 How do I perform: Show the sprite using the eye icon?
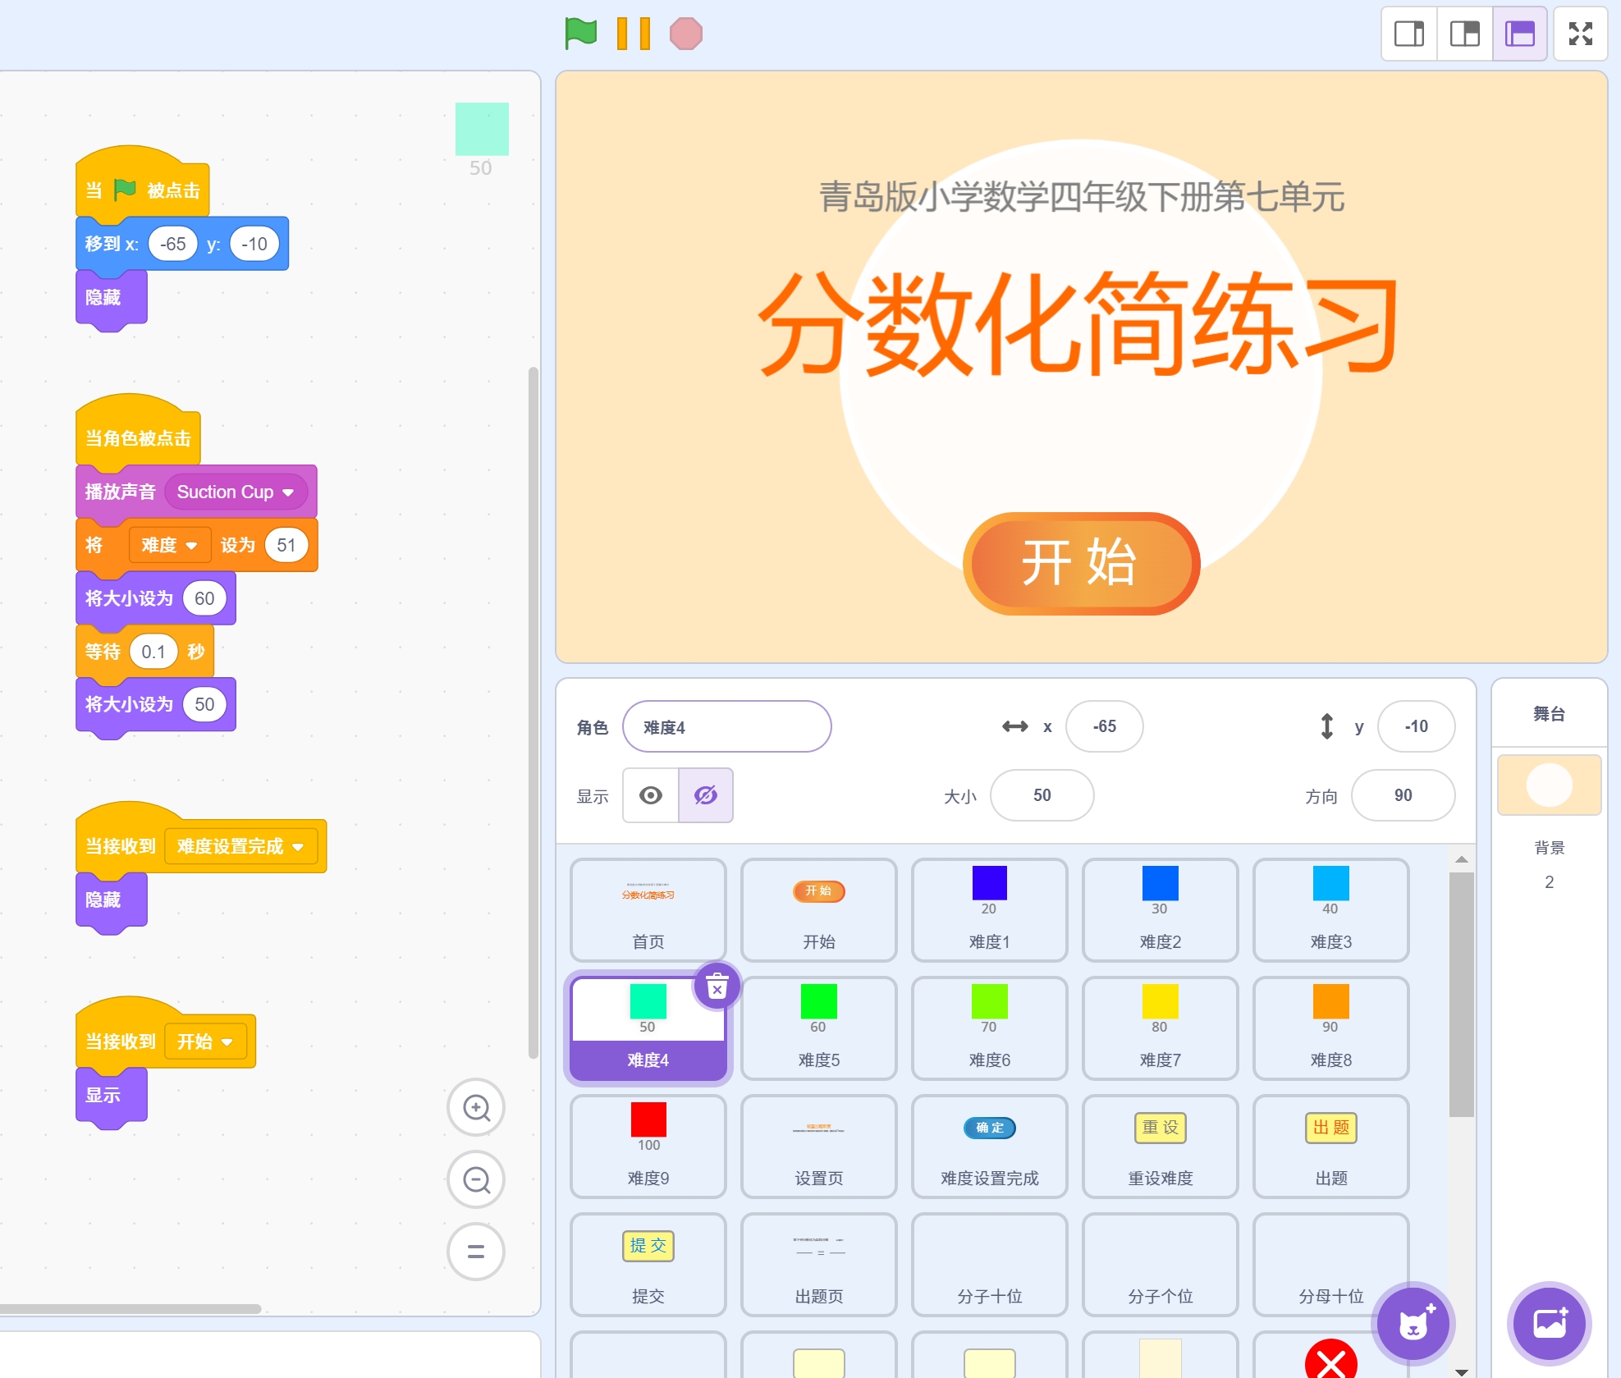click(651, 795)
